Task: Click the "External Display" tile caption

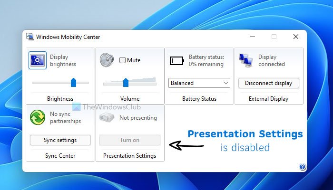Action: click(268, 99)
